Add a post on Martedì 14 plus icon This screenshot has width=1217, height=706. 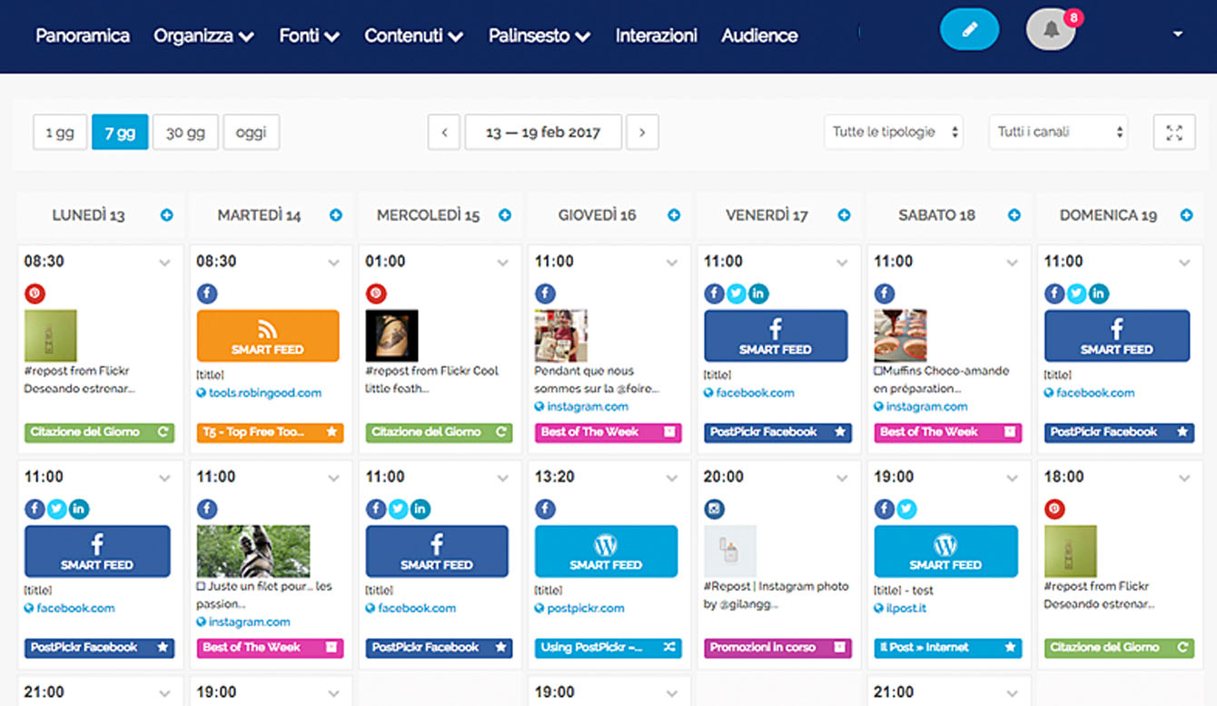[336, 215]
